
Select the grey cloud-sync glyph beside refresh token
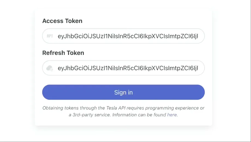pyautogui.click(x=50, y=68)
